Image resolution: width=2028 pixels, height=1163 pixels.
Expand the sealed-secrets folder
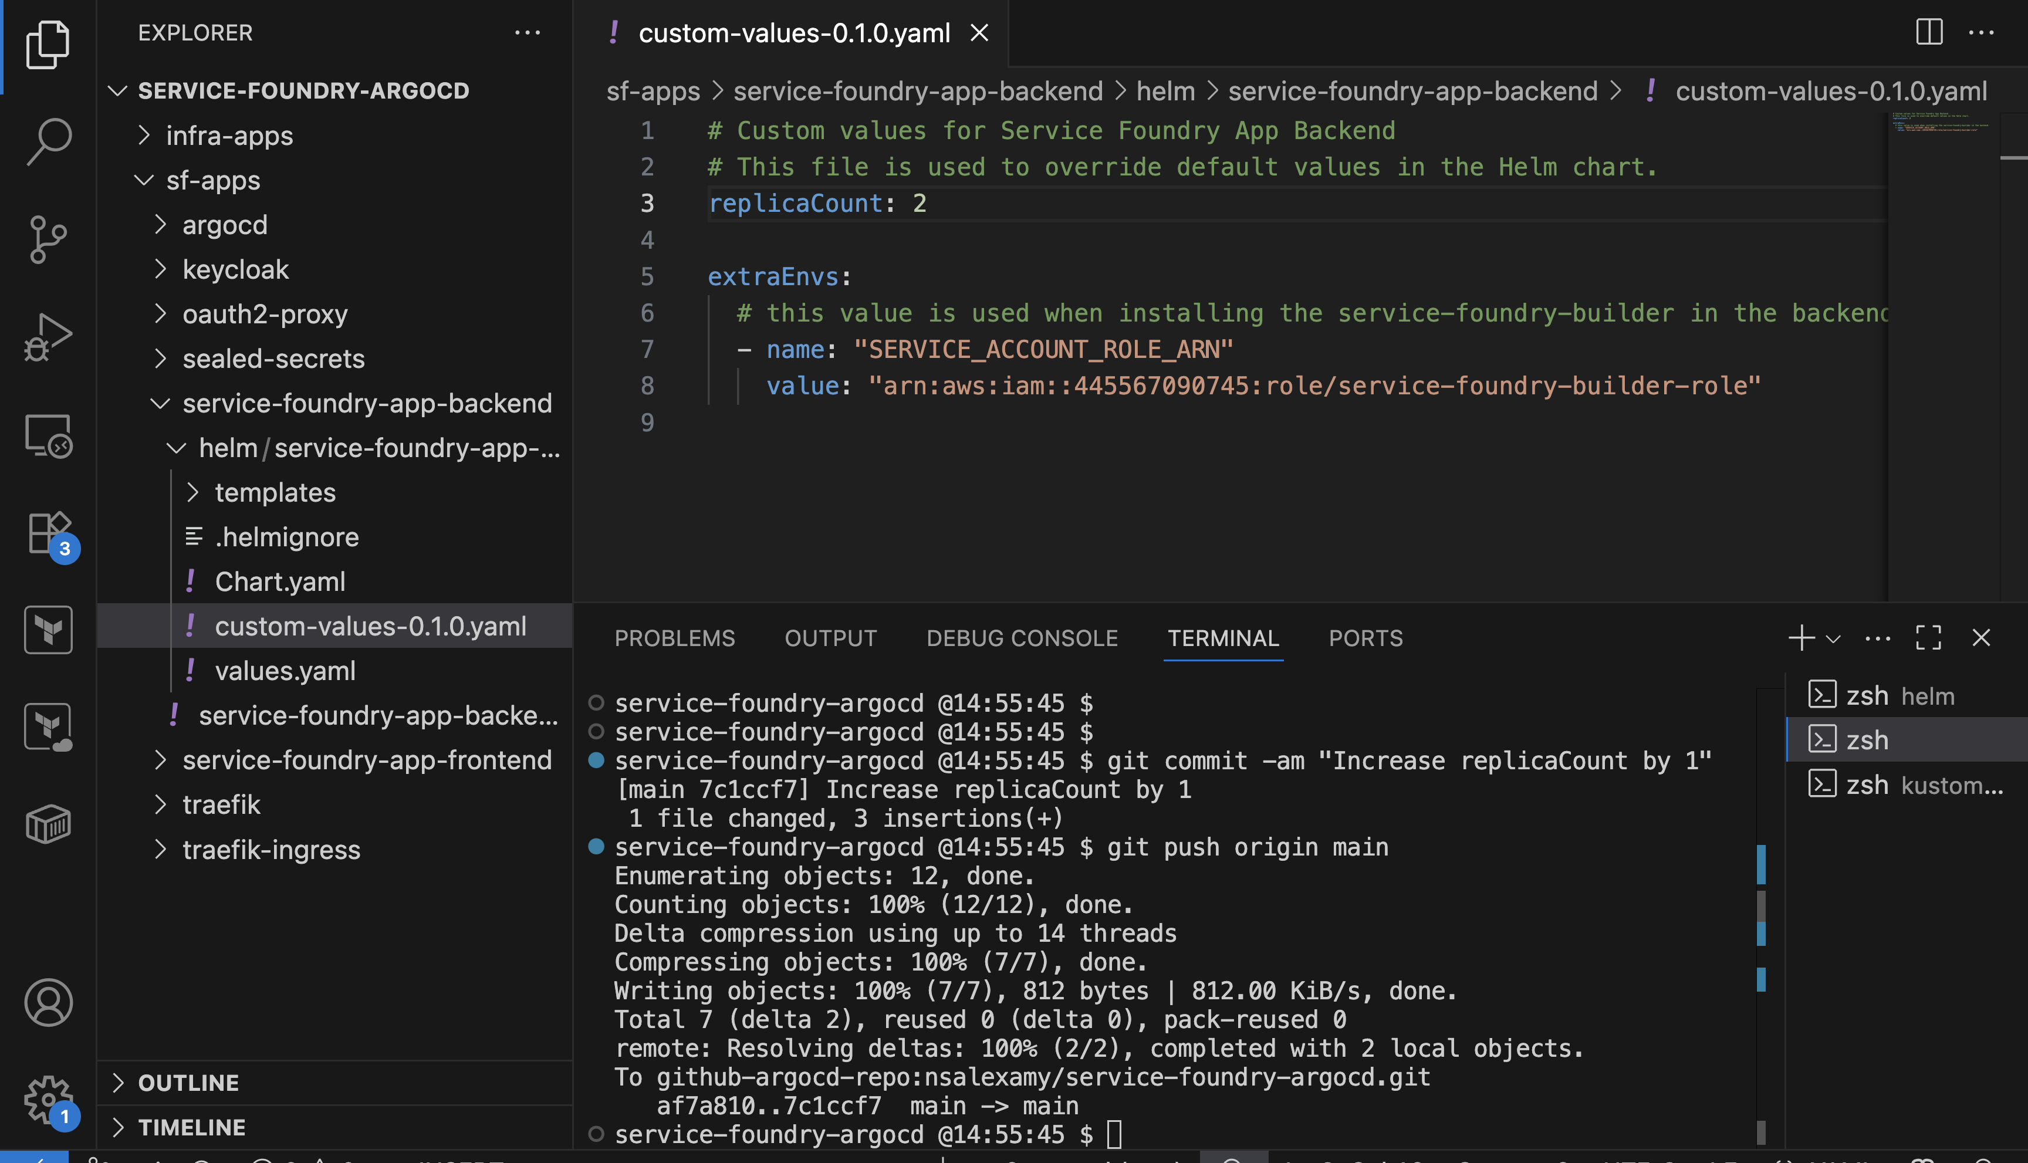(x=334, y=359)
